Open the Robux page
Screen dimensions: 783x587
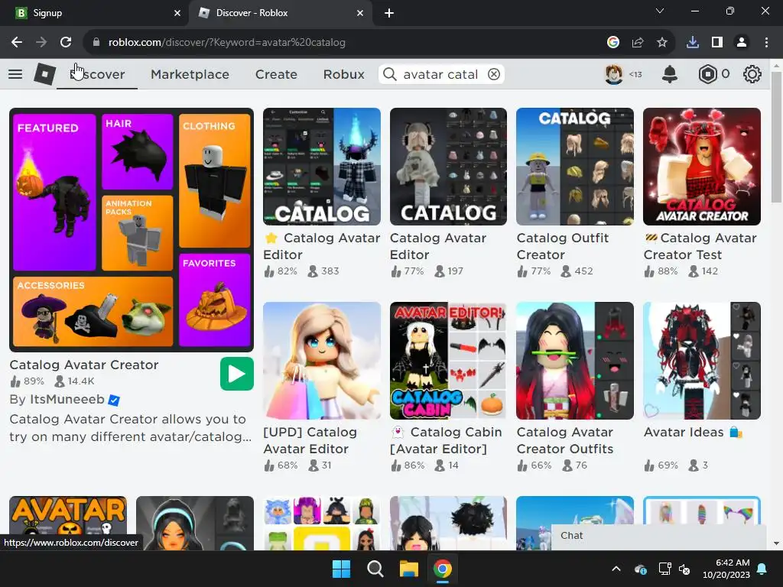point(343,74)
